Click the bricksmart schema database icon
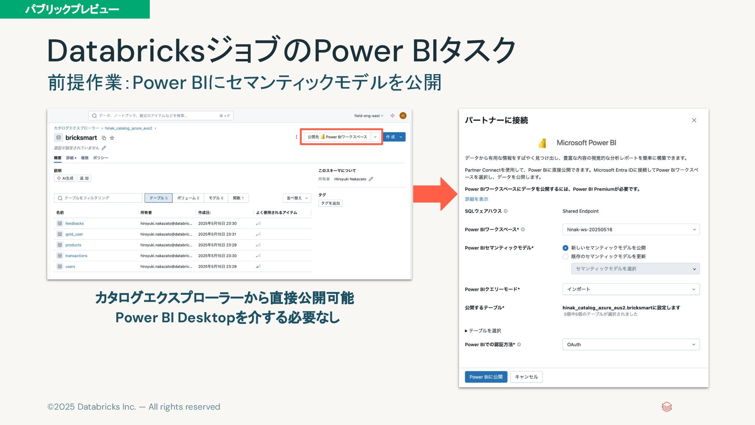Viewport: 755px width, 425px height. point(59,138)
